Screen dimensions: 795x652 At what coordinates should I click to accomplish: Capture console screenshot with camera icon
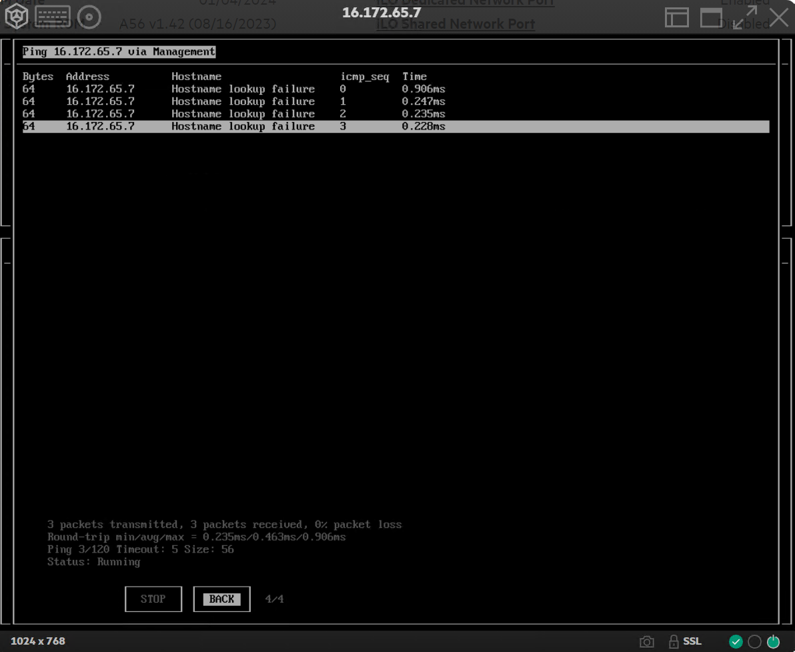[646, 642]
